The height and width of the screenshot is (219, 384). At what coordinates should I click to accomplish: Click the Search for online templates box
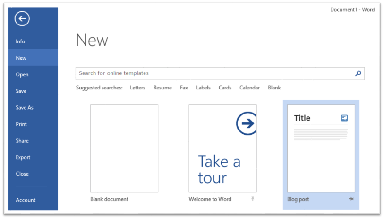point(220,73)
